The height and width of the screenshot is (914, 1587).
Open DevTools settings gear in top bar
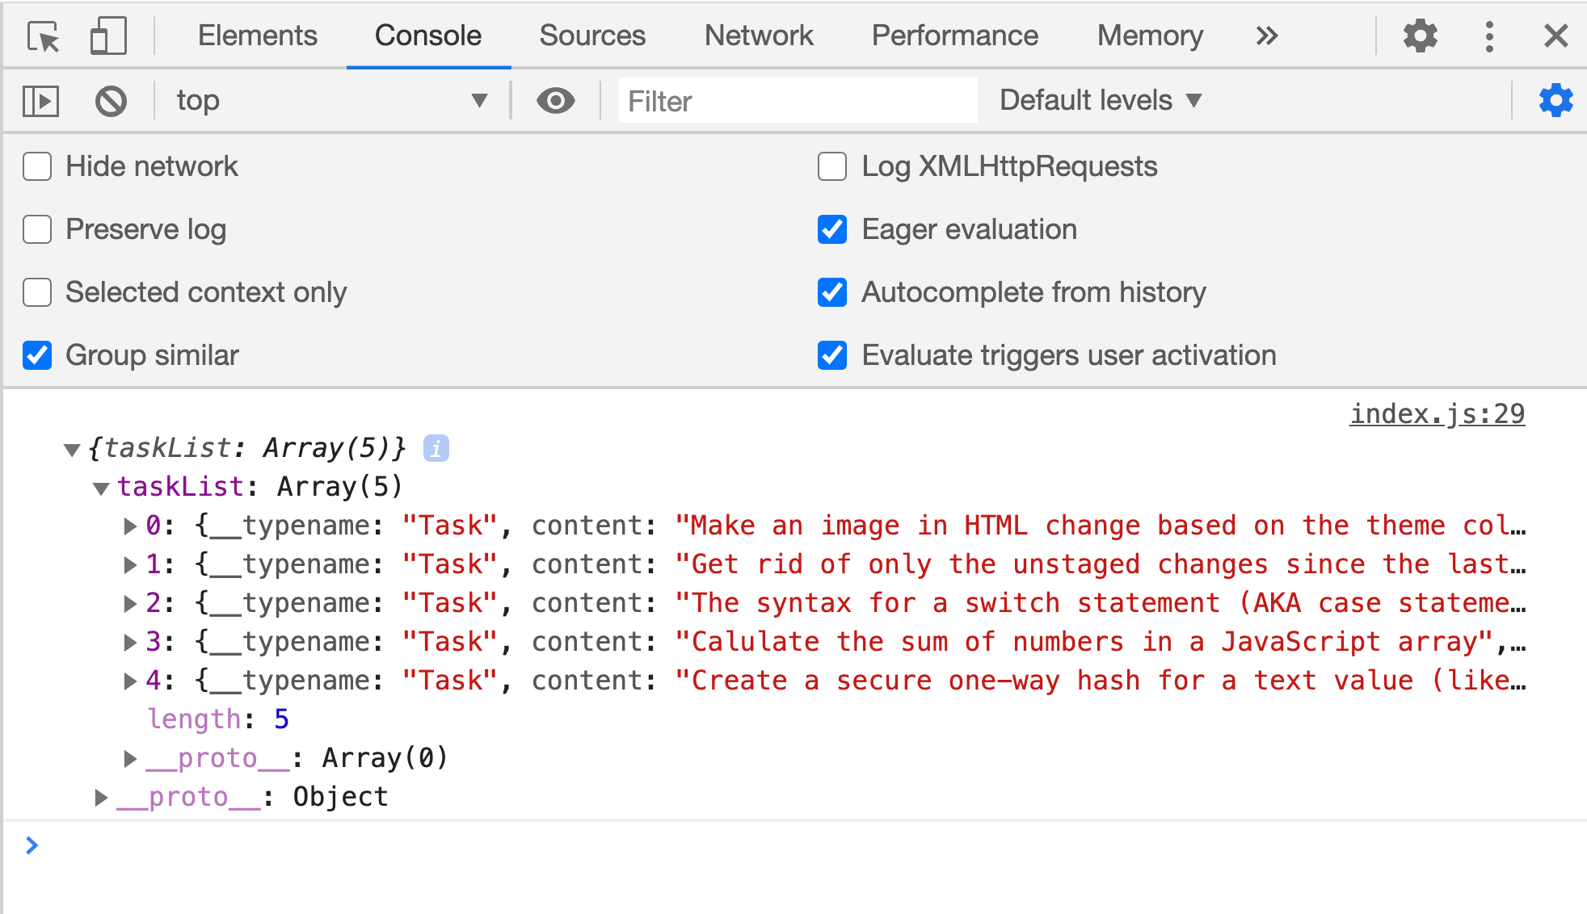[1420, 36]
